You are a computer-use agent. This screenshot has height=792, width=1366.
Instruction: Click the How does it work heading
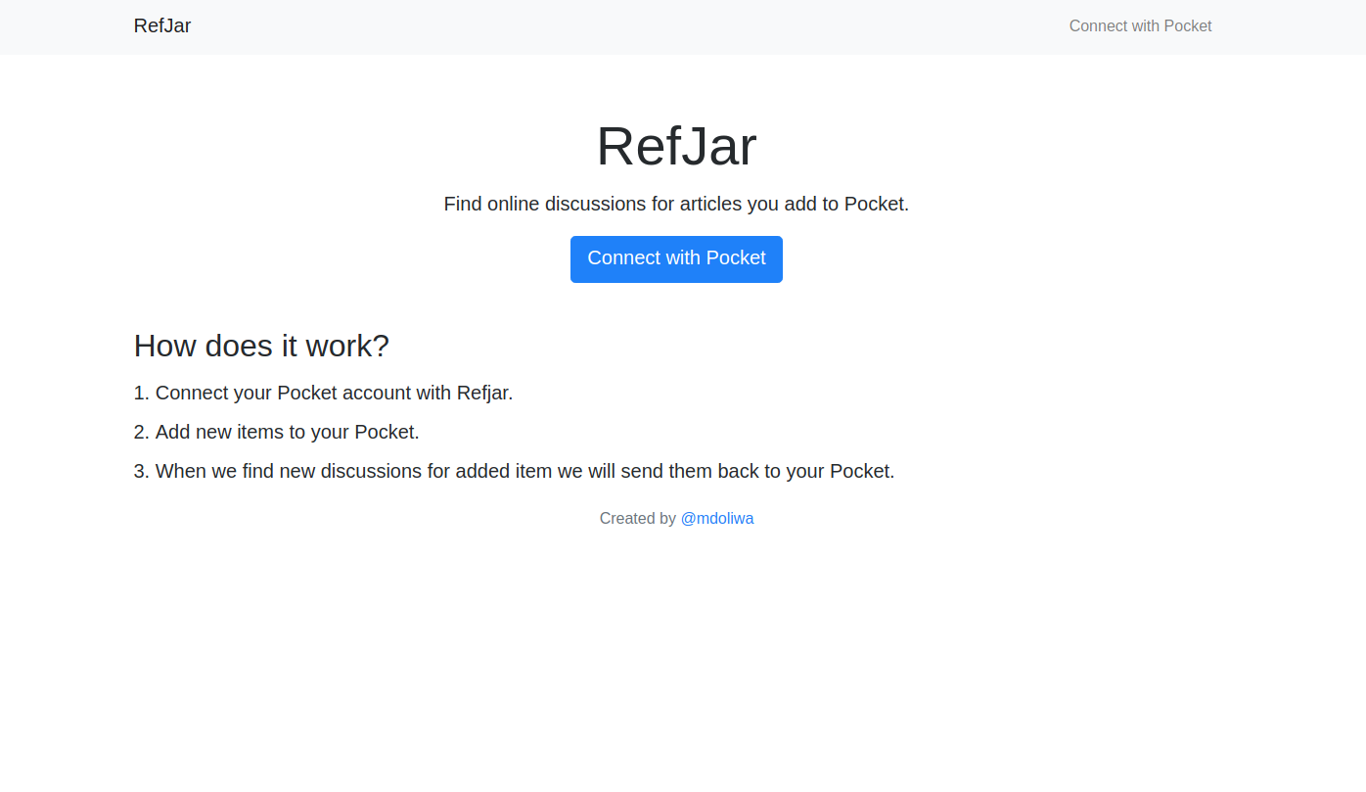point(261,346)
